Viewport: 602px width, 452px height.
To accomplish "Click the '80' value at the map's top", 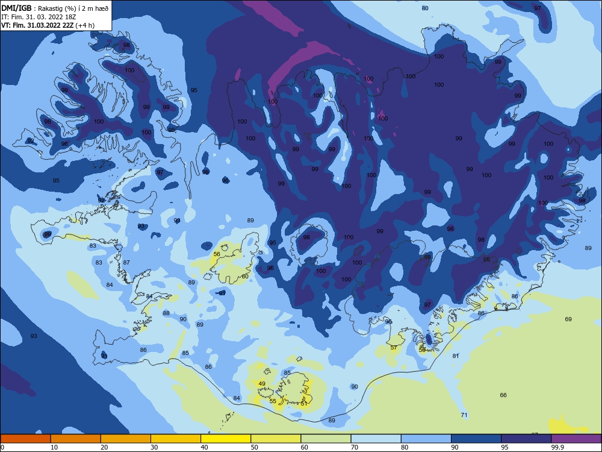I will [424, 8].
